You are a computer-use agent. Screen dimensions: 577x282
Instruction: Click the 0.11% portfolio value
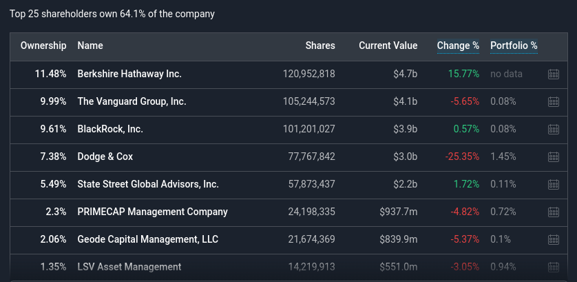pyautogui.click(x=503, y=184)
